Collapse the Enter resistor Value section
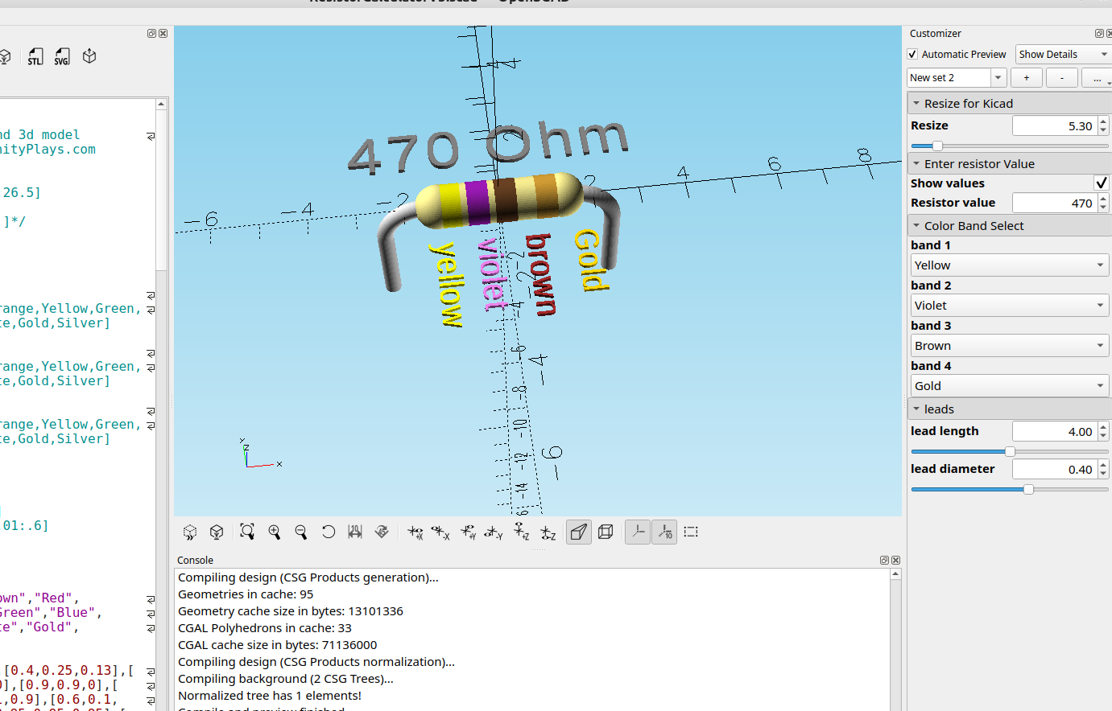 [x=1010, y=164]
